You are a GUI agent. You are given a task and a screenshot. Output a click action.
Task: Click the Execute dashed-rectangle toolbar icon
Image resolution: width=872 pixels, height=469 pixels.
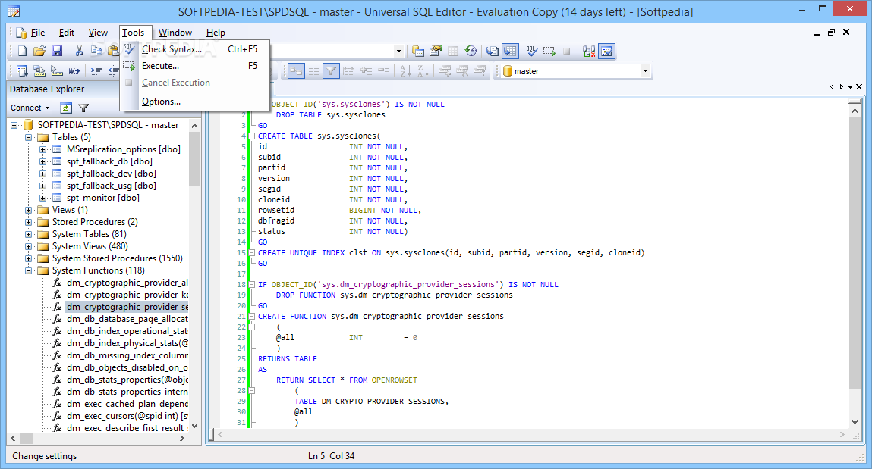tap(549, 51)
